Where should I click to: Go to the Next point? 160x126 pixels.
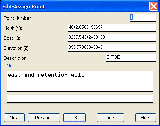[x=14, y=118]
